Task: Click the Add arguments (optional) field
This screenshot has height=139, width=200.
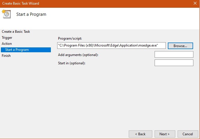Action: [174, 55]
